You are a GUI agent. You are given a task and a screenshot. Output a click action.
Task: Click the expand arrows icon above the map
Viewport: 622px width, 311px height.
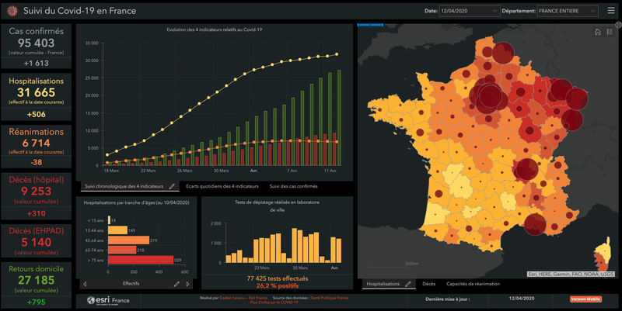click(x=618, y=24)
